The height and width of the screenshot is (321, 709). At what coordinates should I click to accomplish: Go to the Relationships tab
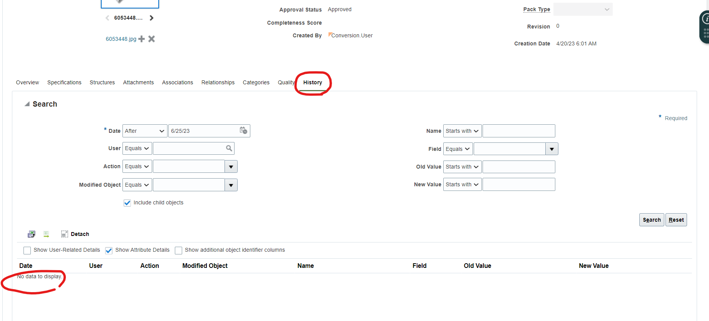click(x=218, y=82)
